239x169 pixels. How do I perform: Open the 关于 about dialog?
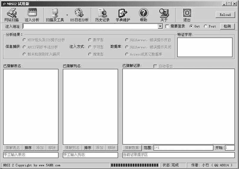(x=164, y=15)
